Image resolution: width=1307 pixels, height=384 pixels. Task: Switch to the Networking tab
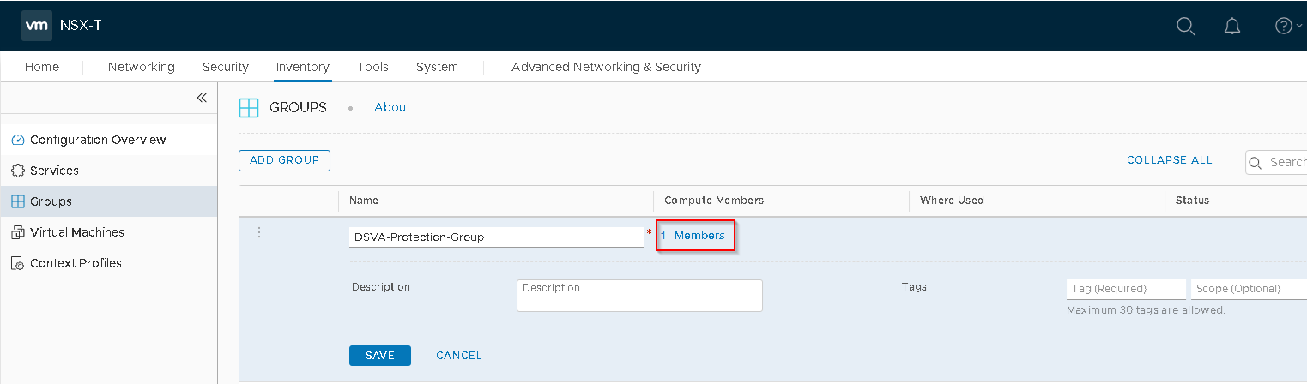pyautogui.click(x=141, y=67)
